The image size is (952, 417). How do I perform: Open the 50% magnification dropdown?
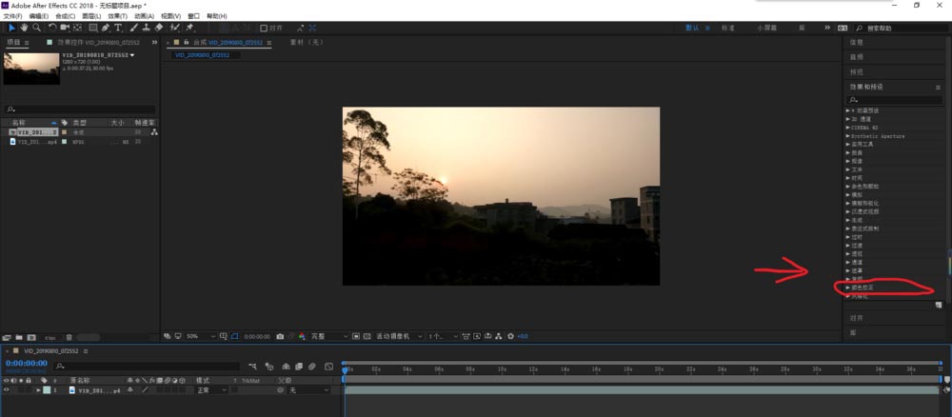click(x=199, y=336)
